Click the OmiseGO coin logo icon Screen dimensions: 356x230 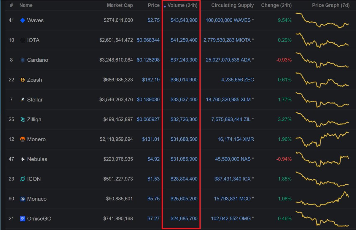[23, 219]
